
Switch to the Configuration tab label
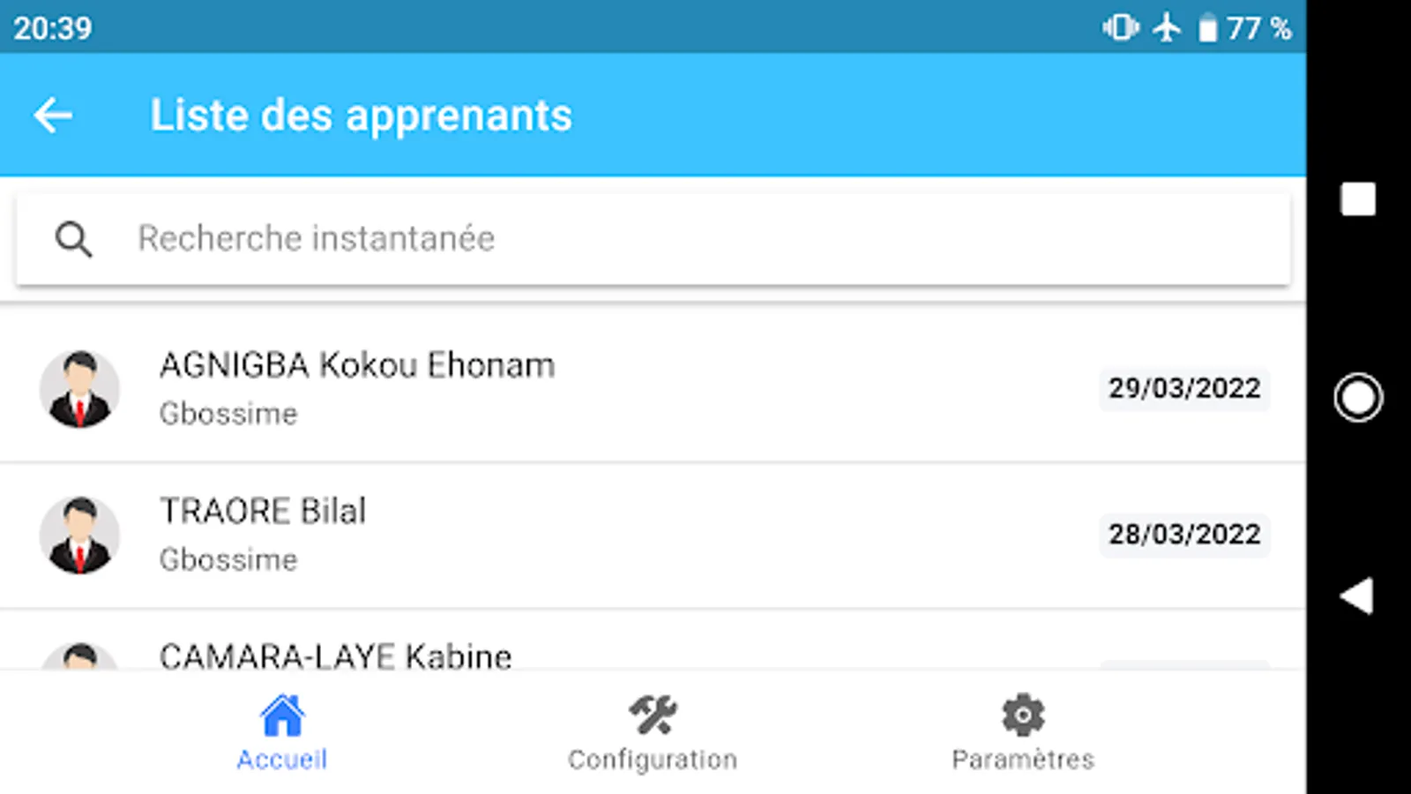coord(653,760)
